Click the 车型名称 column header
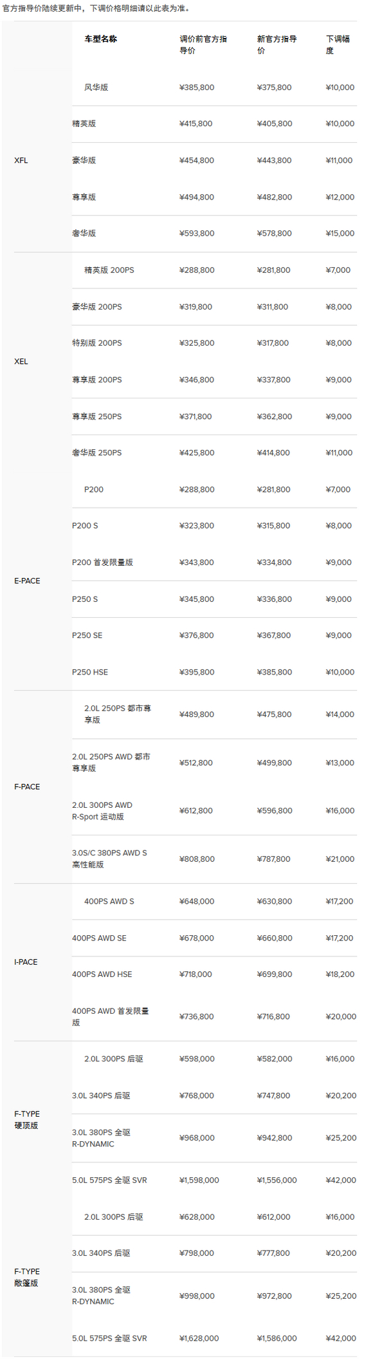The height and width of the screenshot is (1360, 373). pyautogui.click(x=100, y=39)
